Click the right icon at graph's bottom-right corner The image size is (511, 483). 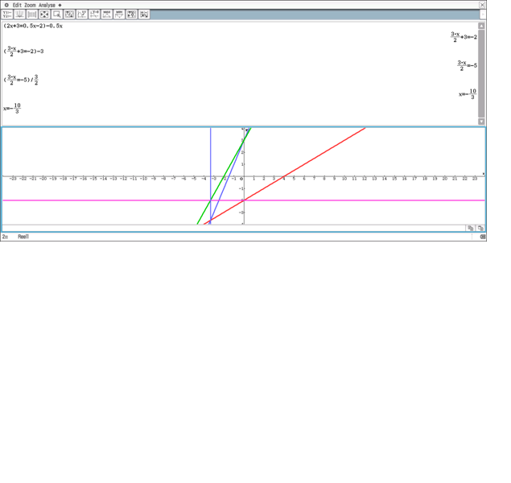click(x=480, y=229)
